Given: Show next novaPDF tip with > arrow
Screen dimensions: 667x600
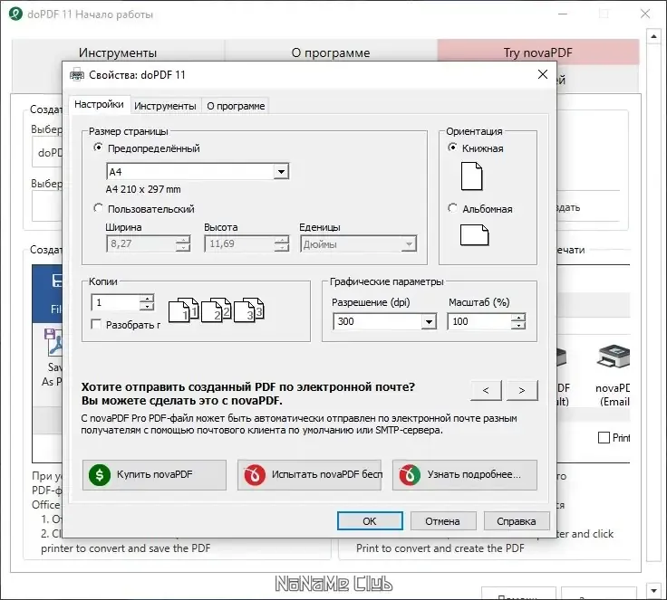Looking at the screenshot, I should [x=521, y=390].
